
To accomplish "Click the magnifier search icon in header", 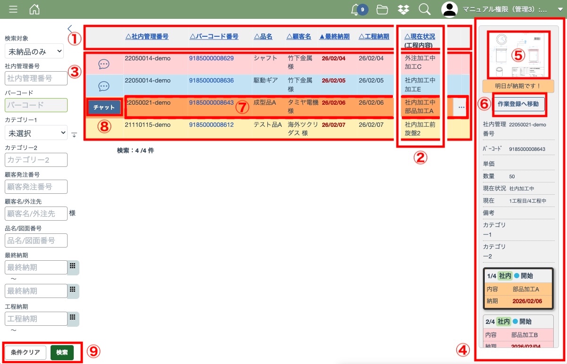I will (424, 9).
